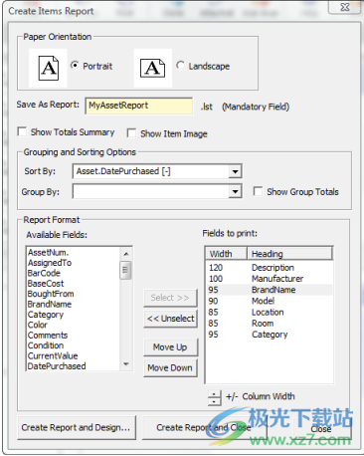The image size is (364, 456).
Task: Enable Show Totals Summary checkbox
Action: point(22,131)
